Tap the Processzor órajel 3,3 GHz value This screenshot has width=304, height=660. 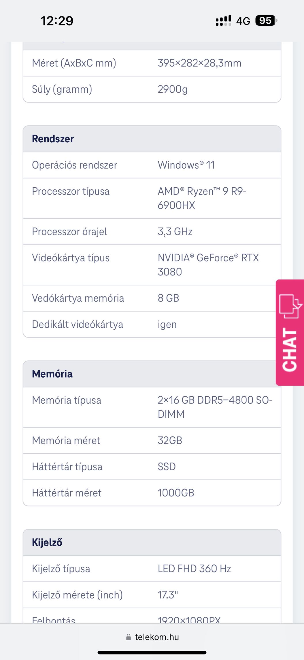(175, 232)
